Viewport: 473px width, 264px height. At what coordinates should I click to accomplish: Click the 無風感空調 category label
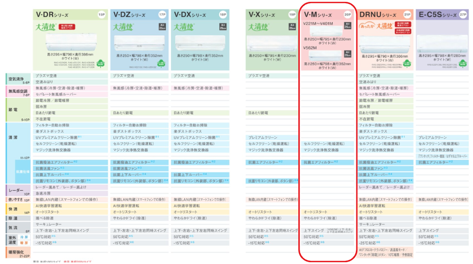click(x=18, y=91)
